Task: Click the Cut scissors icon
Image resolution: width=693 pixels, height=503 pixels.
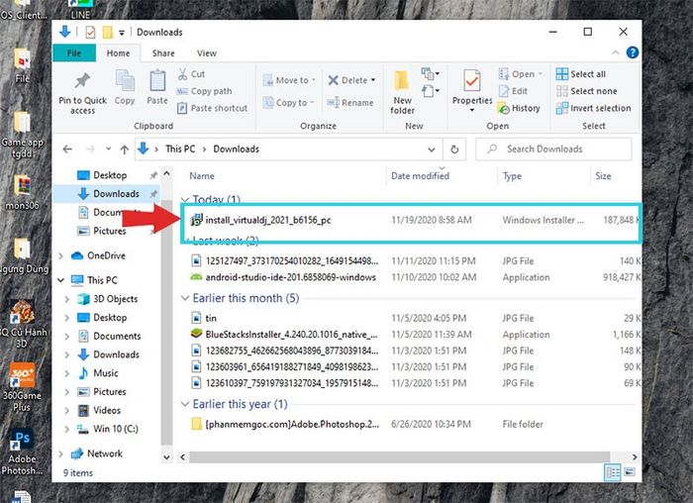Action: click(182, 74)
